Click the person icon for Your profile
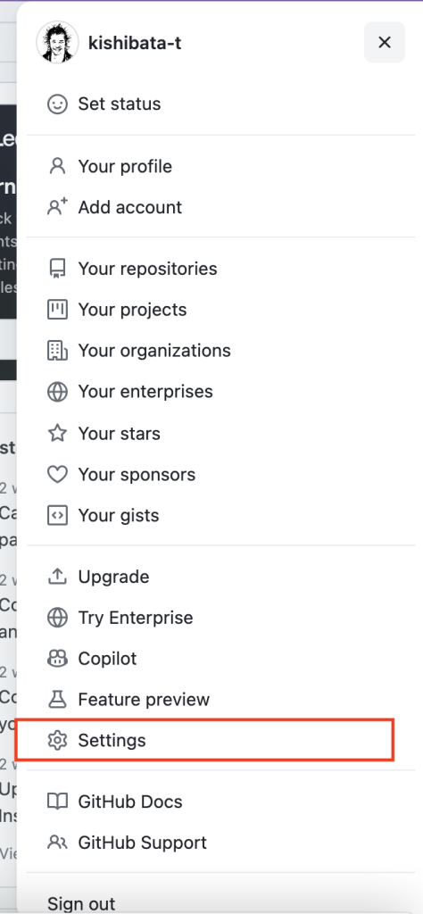423x914 pixels. tap(57, 166)
